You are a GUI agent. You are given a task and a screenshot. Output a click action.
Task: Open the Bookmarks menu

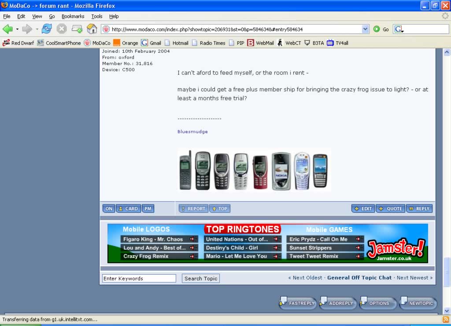tap(73, 16)
